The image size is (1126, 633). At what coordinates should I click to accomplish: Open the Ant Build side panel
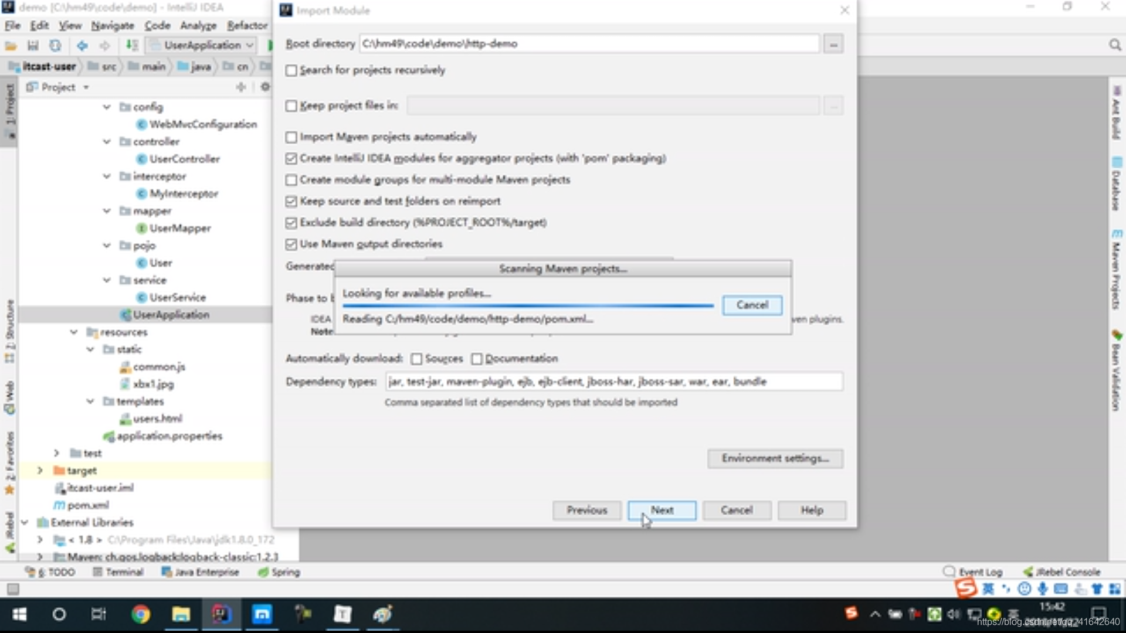point(1116,113)
